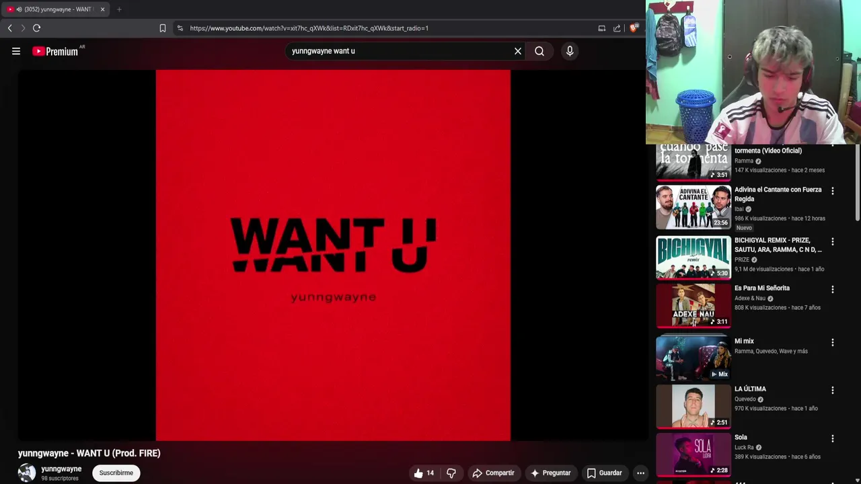Open Mi mix thumbnail
Viewport: 861px width, 484px height.
pos(694,358)
